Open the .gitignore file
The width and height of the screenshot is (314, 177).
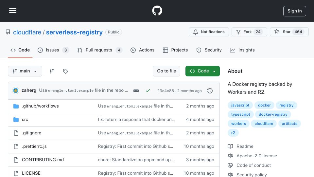tap(31, 133)
